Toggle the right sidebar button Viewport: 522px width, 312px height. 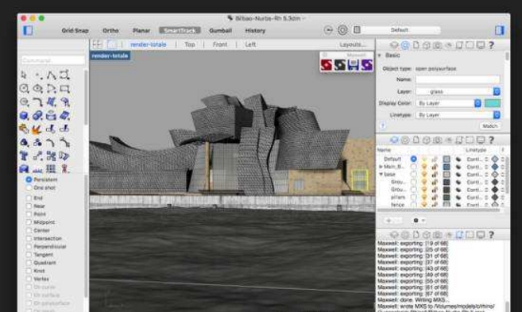(500, 30)
